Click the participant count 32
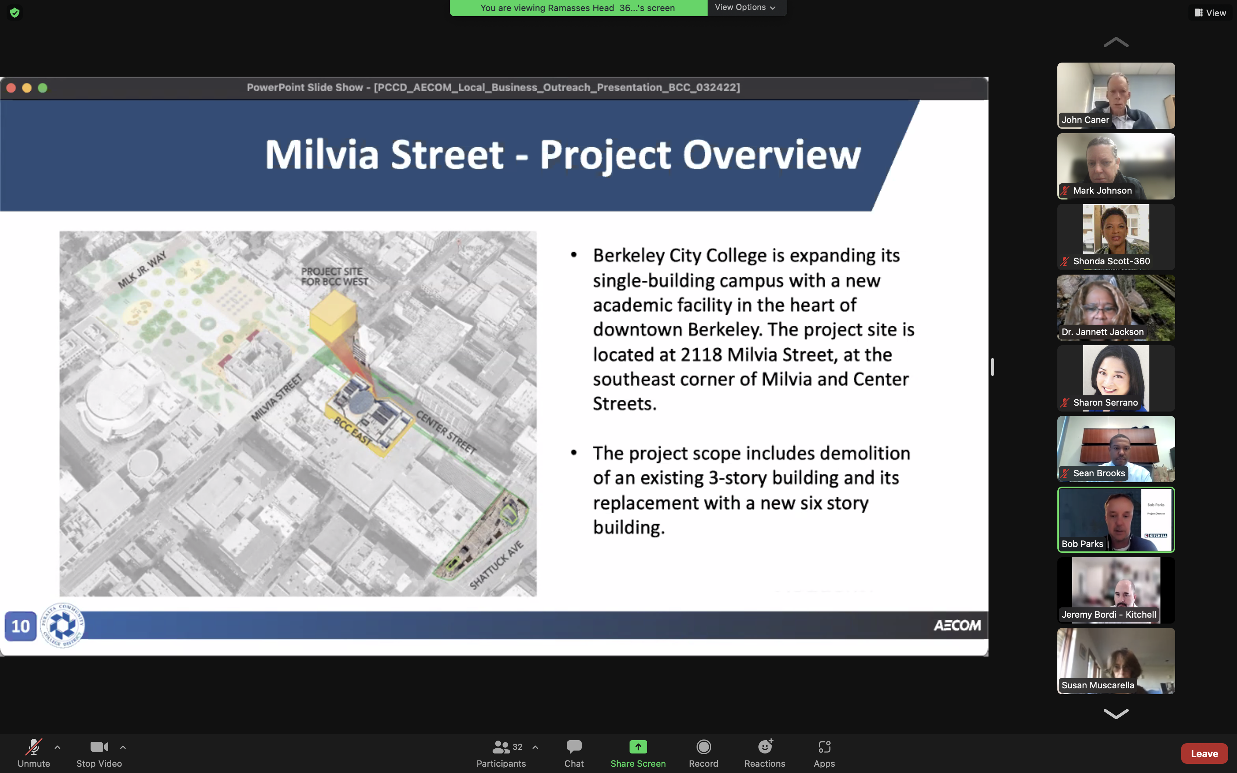Screen dimensions: 1237x773 tap(517, 747)
